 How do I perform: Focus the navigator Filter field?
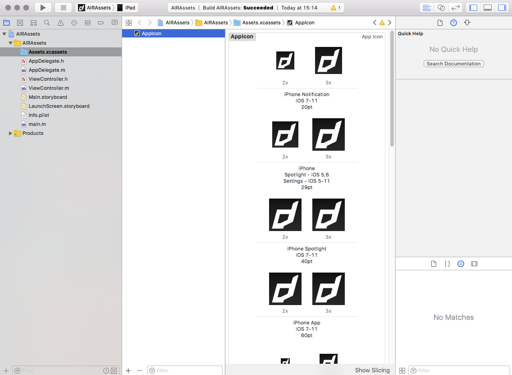point(66,370)
